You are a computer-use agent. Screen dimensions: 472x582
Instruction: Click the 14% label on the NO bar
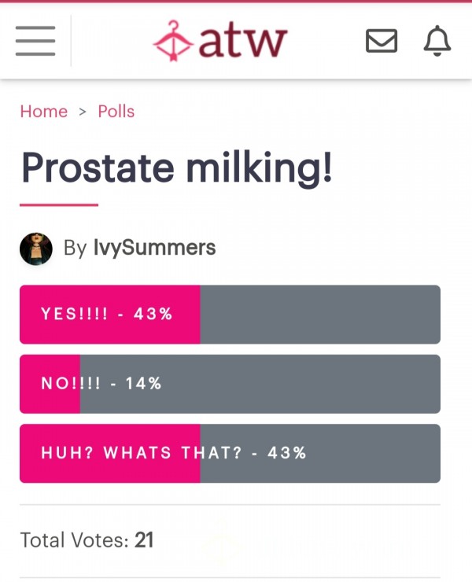point(143,384)
